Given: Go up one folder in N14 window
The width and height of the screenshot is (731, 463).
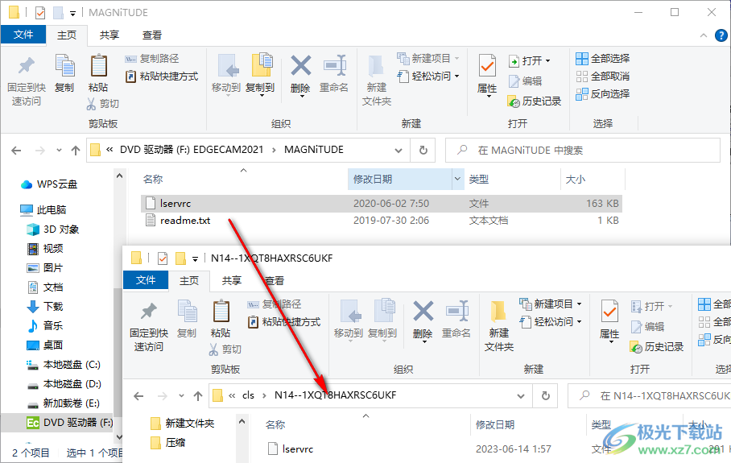Looking at the screenshot, I should pyautogui.click(x=198, y=396).
